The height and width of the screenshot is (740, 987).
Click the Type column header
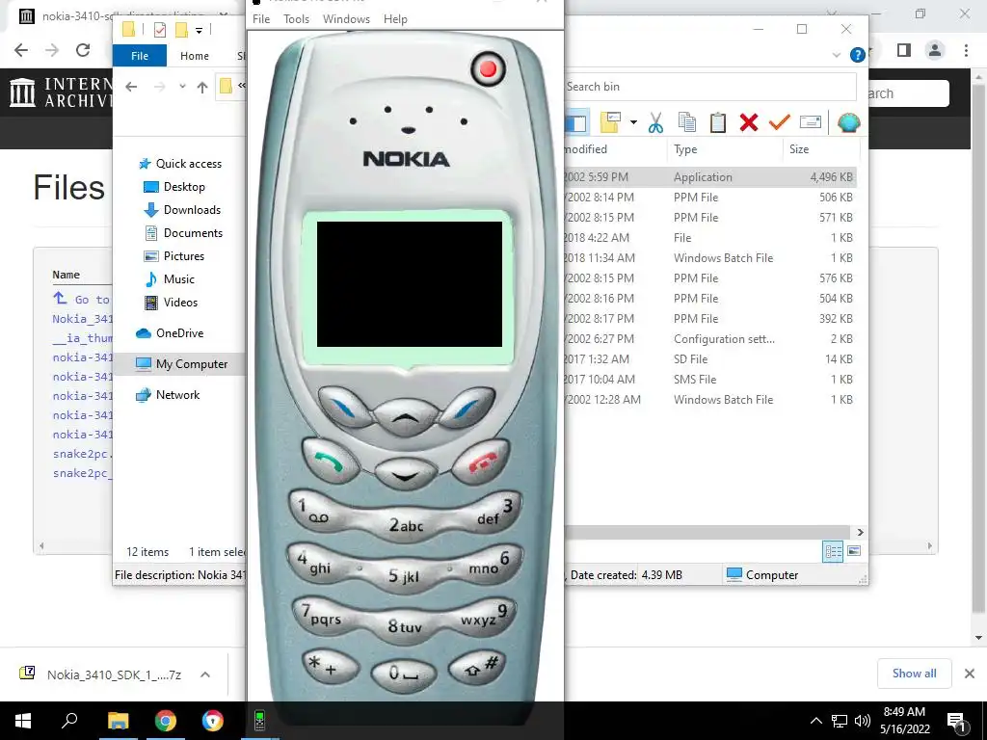(685, 149)
